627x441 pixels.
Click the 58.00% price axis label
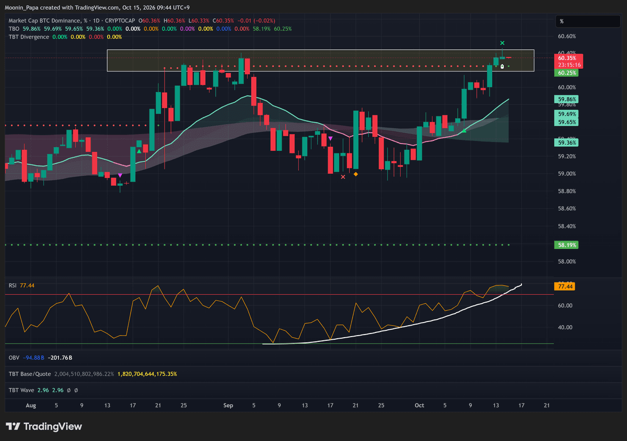(567, 261)
